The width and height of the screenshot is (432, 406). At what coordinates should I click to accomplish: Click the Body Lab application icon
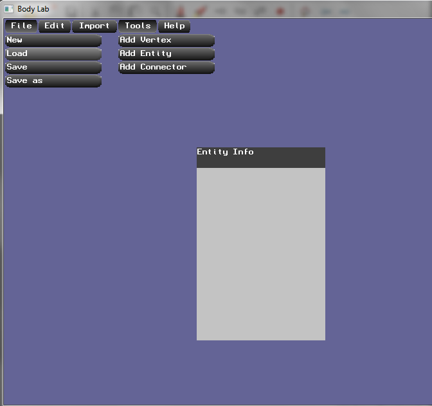pyautogui.click(x=9, y=9)
